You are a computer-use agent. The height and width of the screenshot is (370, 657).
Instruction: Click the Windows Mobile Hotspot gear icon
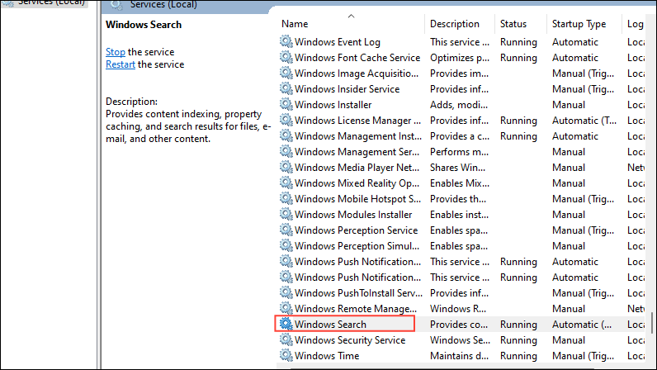286,198
